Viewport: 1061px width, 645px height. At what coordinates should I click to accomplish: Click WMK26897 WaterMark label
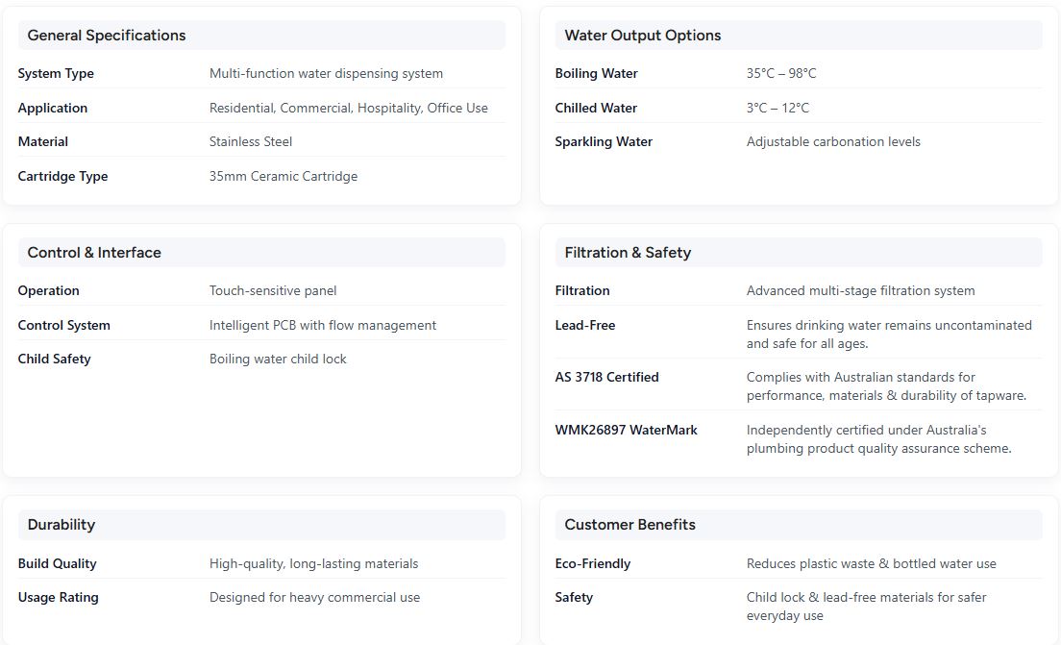point(626,431)
